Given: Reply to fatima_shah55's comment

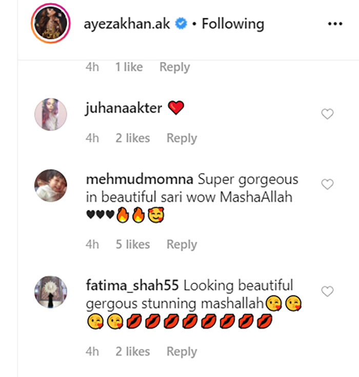Looking at the screenshot, I should (182, 352).
